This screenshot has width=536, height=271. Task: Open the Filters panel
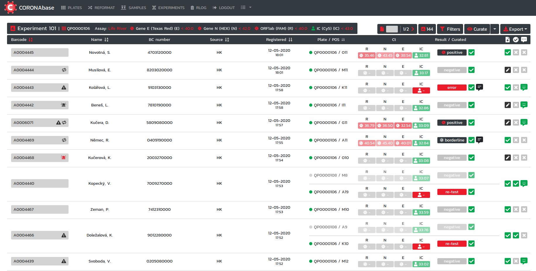450,29
